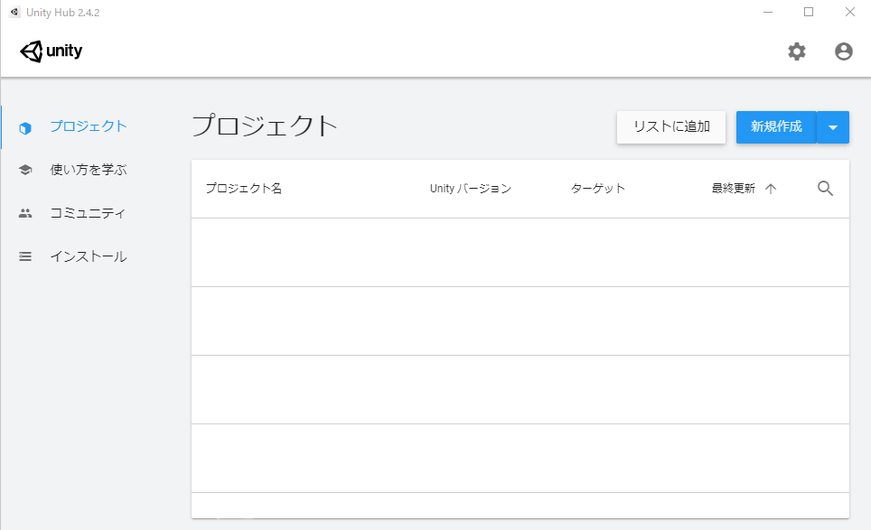Viewport: 871px width, 530px height.
Task: Click the リストに追加 button
Action: pos(671,127)
